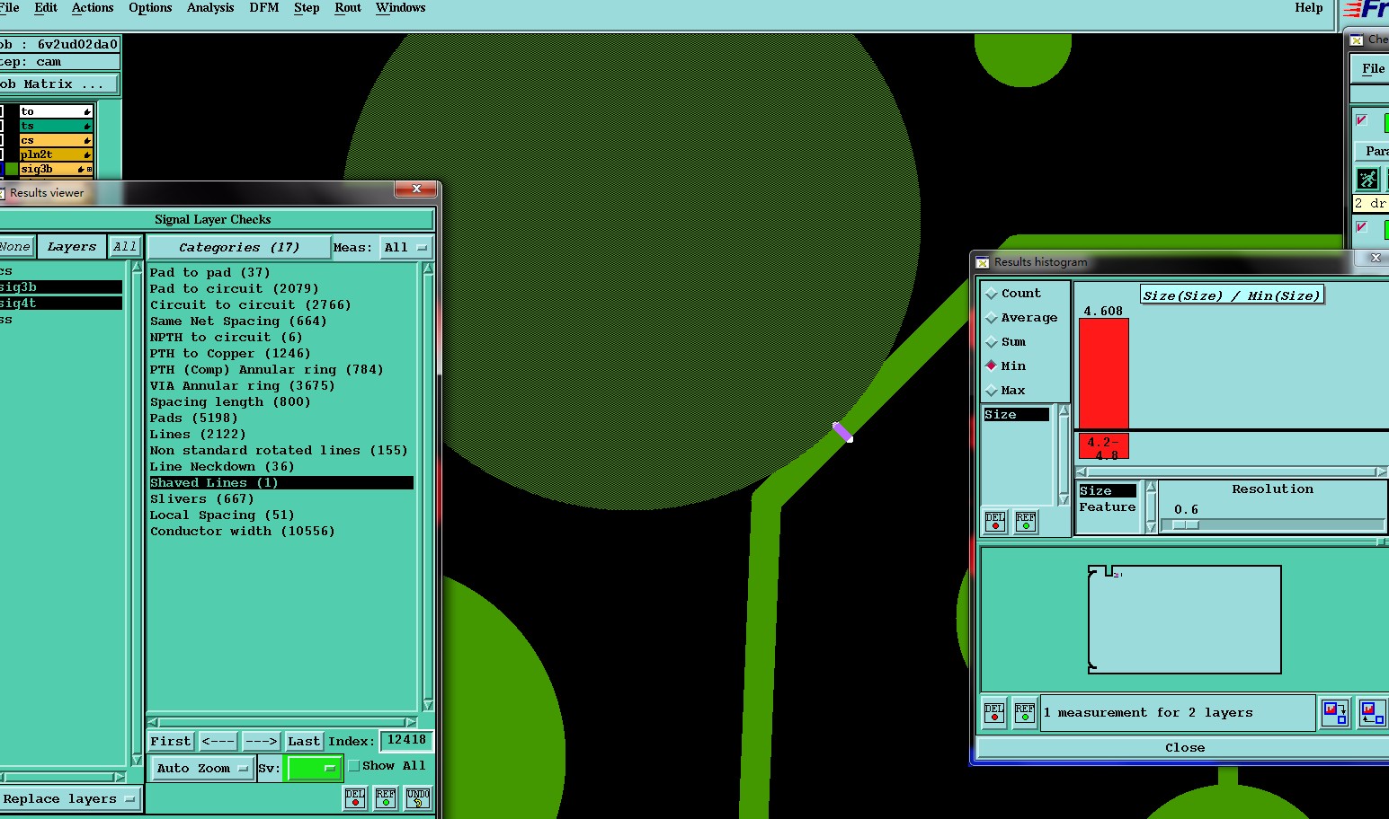Select Min radio option in histogram
The height and width of the screenshot is (819, 1389).
(x=992, y=365)
